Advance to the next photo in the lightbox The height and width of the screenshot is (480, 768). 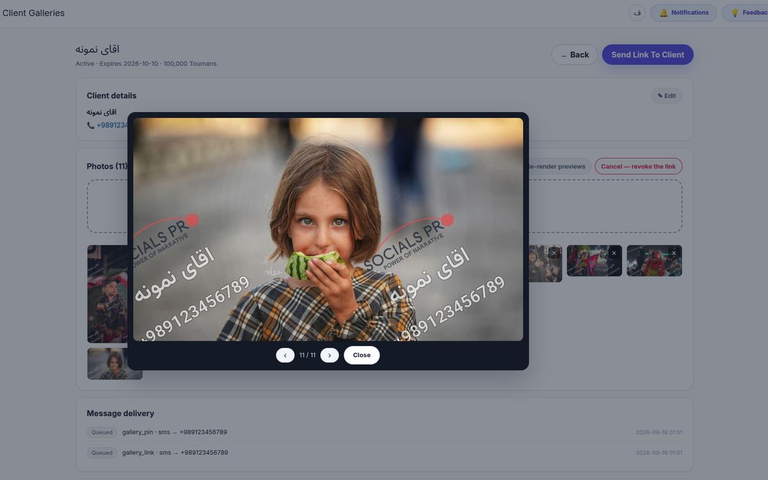pos(330,355)
